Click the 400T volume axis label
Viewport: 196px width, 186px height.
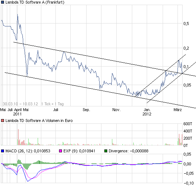188,131
